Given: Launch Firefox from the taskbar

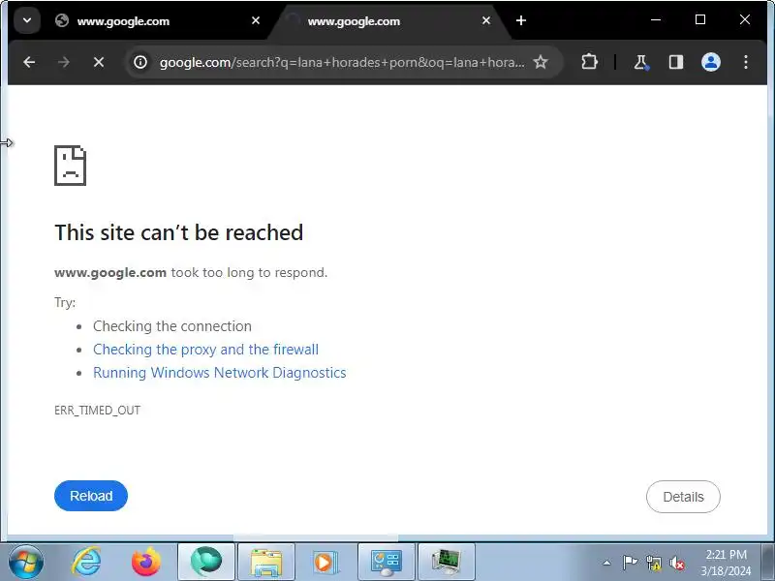Looking at the screenshot, I should click(x=146, y=563).
